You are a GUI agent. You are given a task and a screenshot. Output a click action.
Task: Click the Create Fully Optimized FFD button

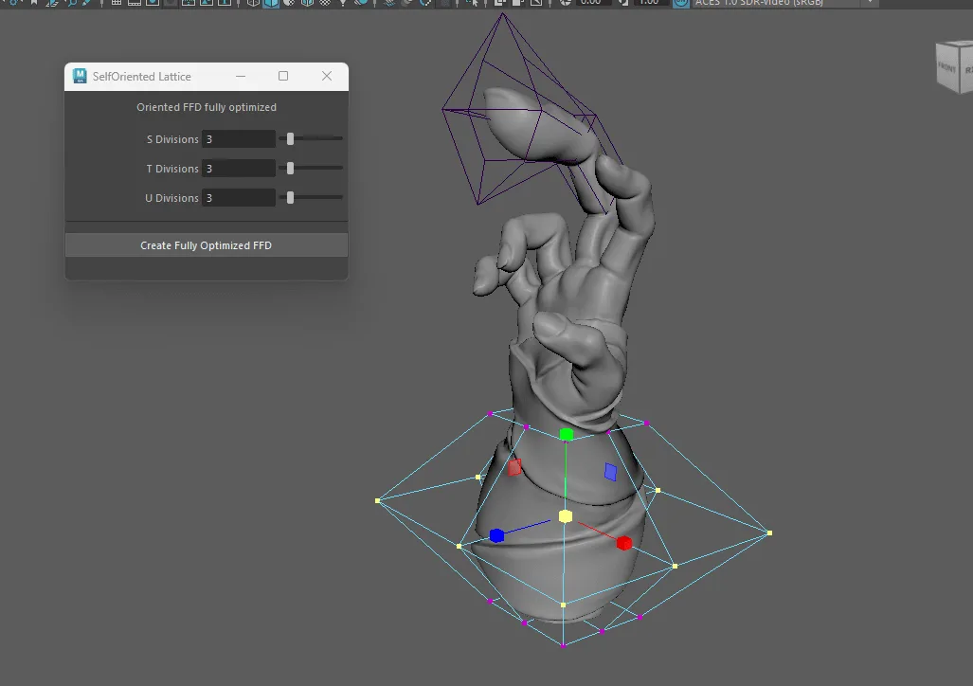coord(206,244)
